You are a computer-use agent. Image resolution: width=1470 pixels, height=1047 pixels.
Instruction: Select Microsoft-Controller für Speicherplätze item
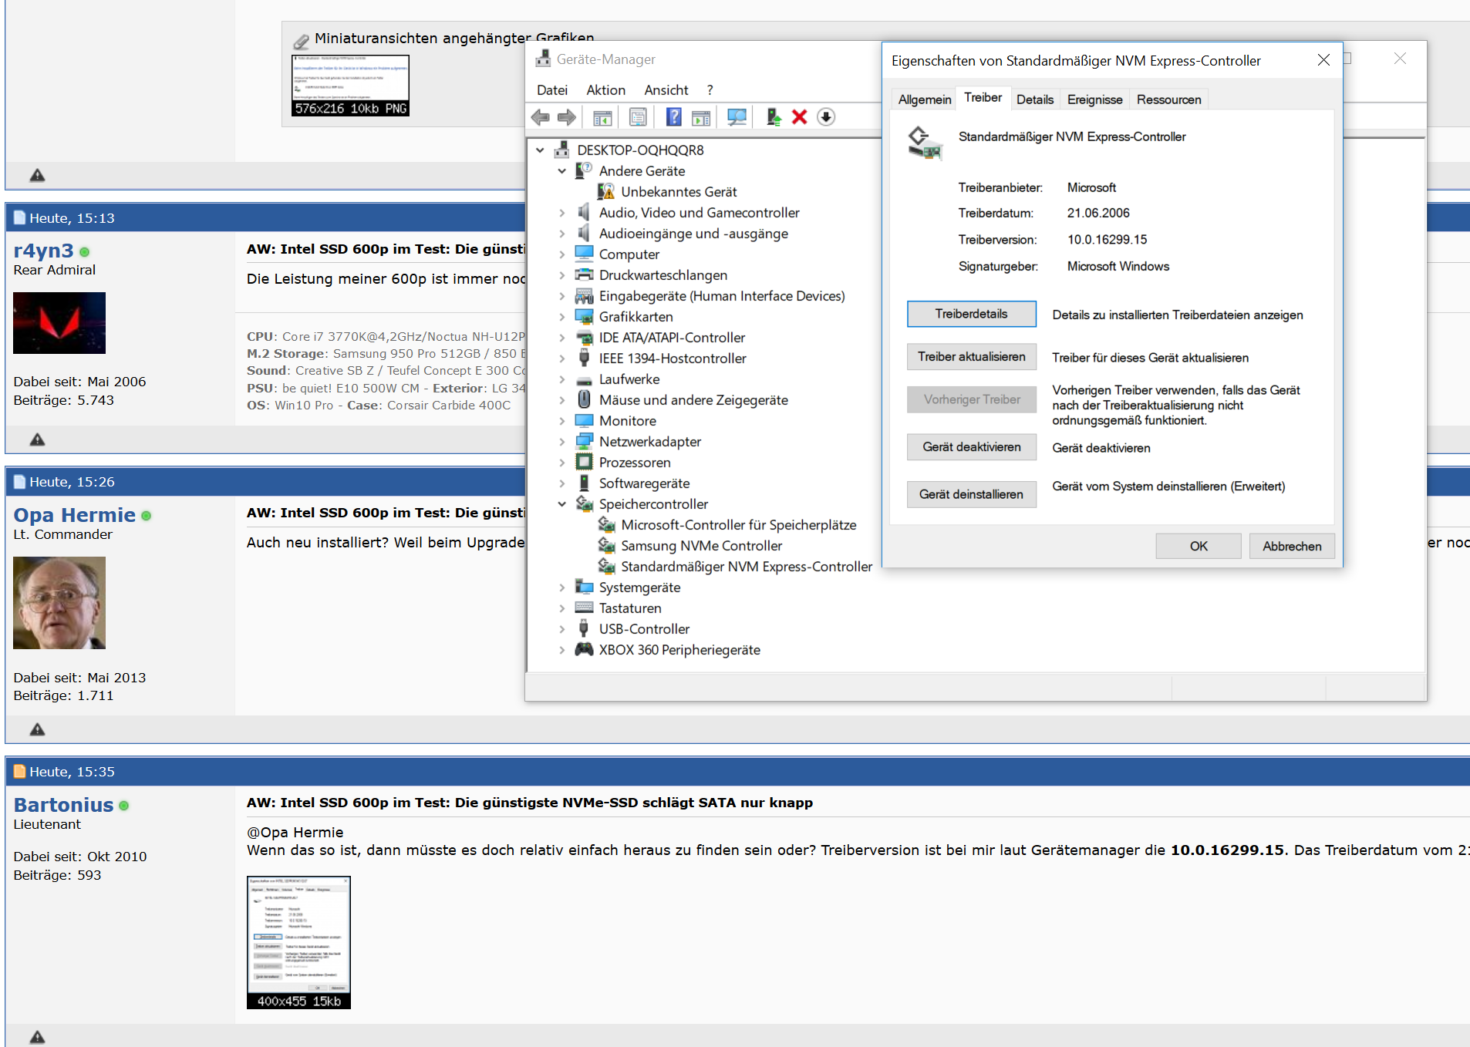coord(738,524)
